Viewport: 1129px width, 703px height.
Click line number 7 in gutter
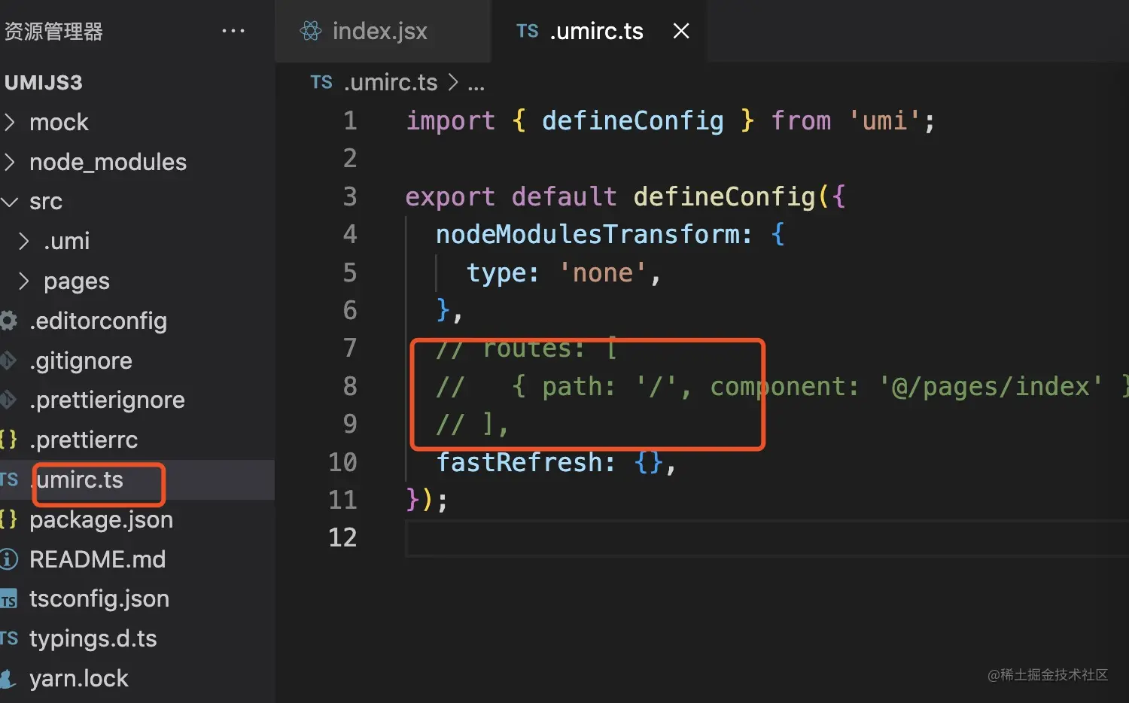coord(350,348)
